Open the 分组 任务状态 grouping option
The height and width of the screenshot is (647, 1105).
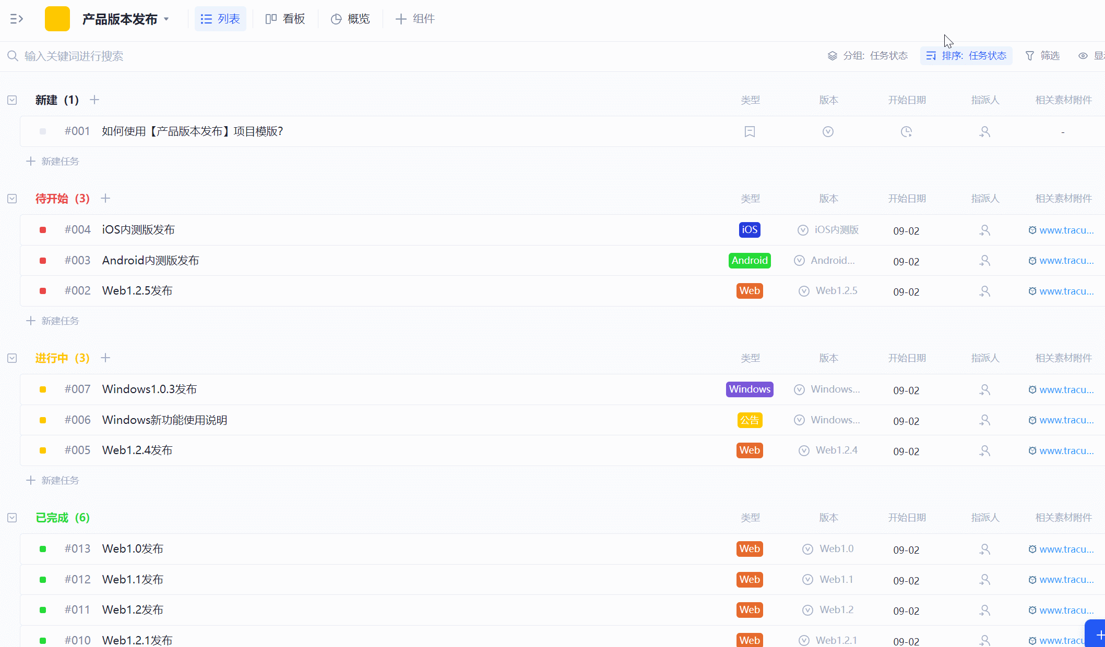pyautogui.click(x=868, y=56)
